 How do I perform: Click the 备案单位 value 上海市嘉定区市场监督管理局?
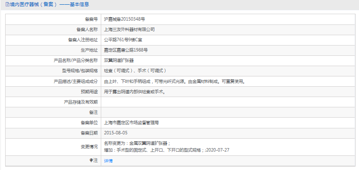click(x=131, y=123)
